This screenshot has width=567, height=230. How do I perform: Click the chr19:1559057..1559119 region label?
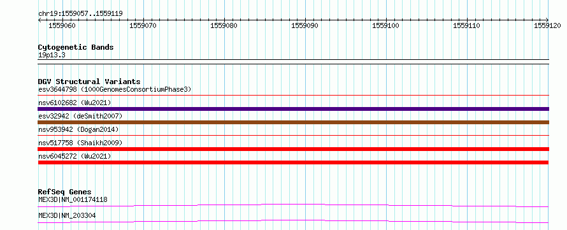pyautogui.click(x=80, y=14)
